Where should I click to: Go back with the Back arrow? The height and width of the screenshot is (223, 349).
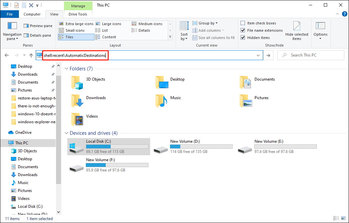point(7,55)
